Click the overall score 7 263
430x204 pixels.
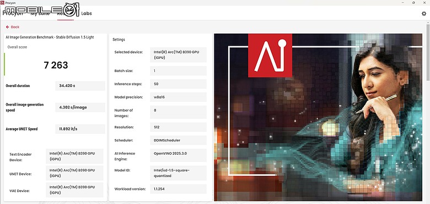pos(56,65)
